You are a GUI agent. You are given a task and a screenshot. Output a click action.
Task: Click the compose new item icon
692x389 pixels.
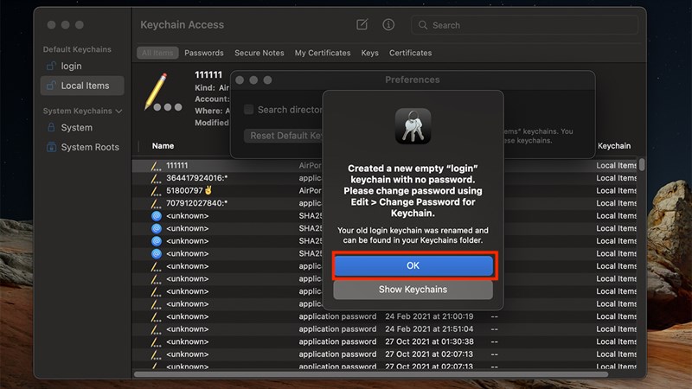click(362, 24)
